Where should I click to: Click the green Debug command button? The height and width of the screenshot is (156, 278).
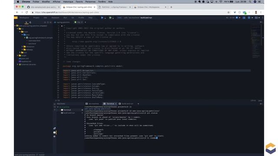[x=110, y=18]
